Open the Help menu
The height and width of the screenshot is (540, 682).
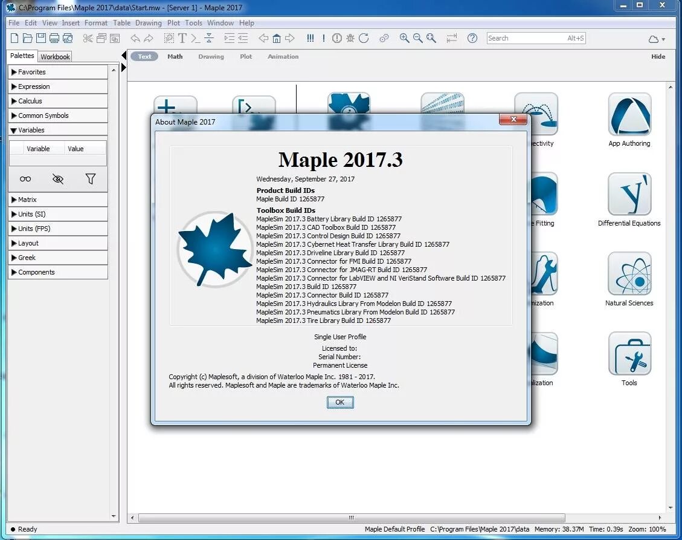pos(246,23)
